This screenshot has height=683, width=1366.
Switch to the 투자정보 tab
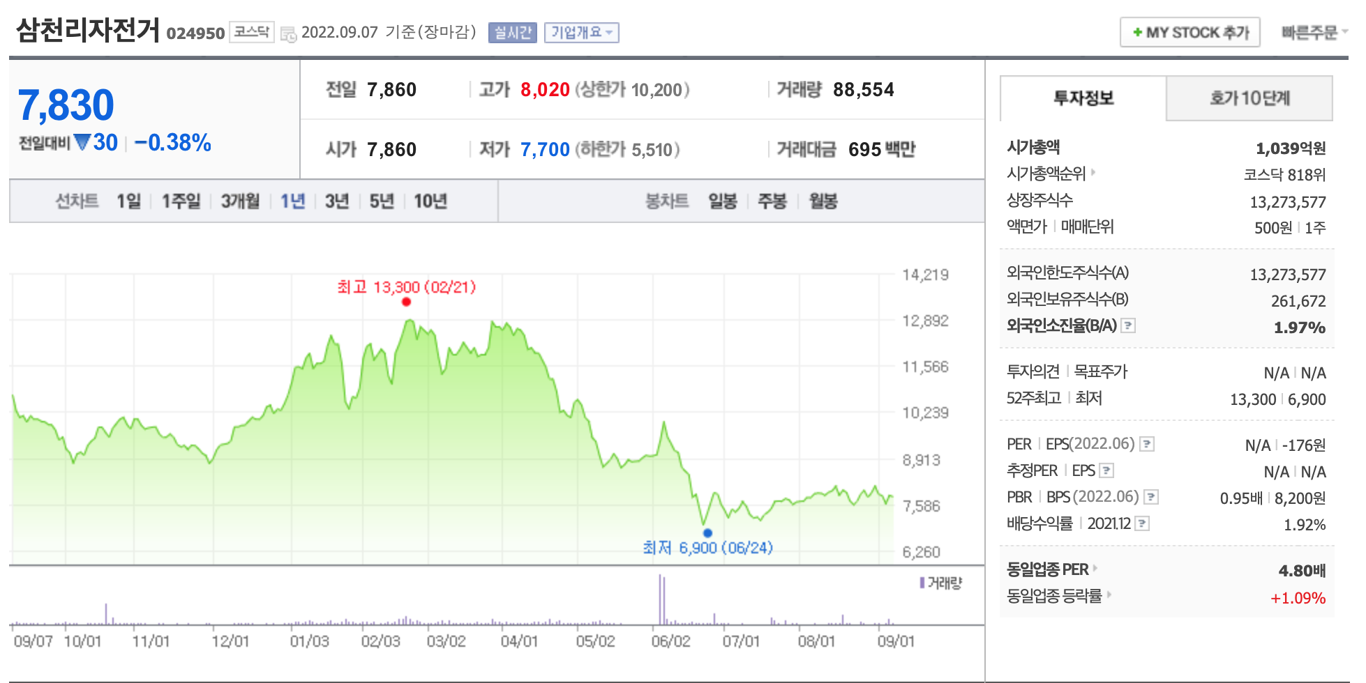[1083, 98]
